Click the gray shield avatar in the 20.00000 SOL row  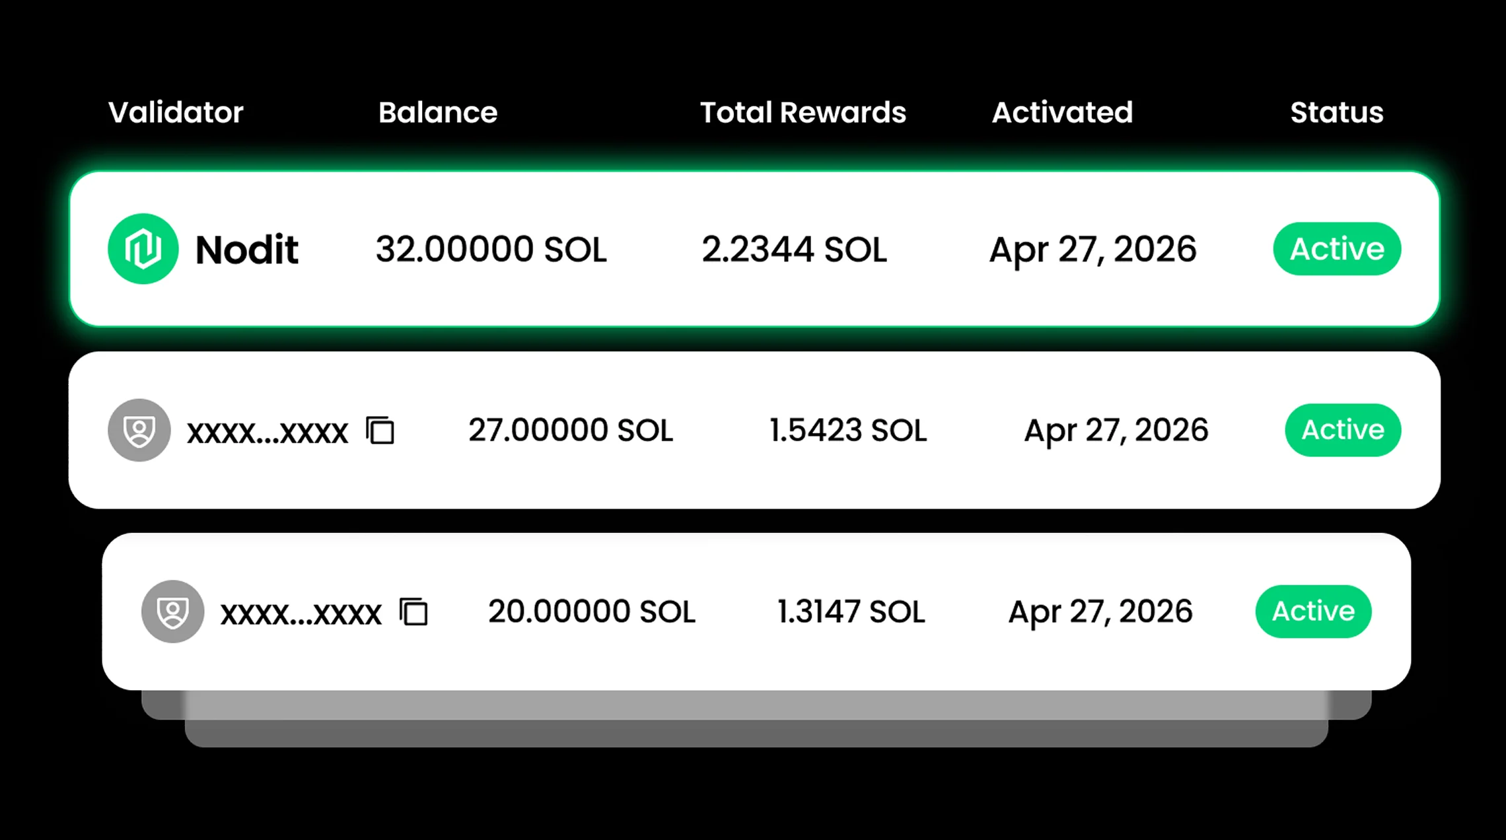(x=173, y=612)
